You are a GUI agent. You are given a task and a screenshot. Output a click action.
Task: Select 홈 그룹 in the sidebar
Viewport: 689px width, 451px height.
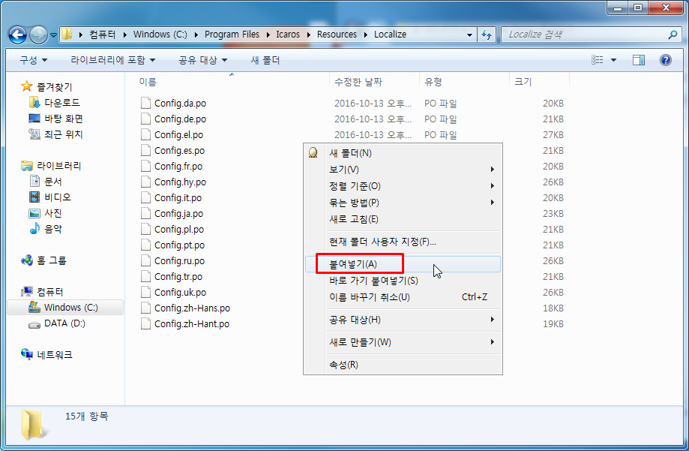coord(43,260)
